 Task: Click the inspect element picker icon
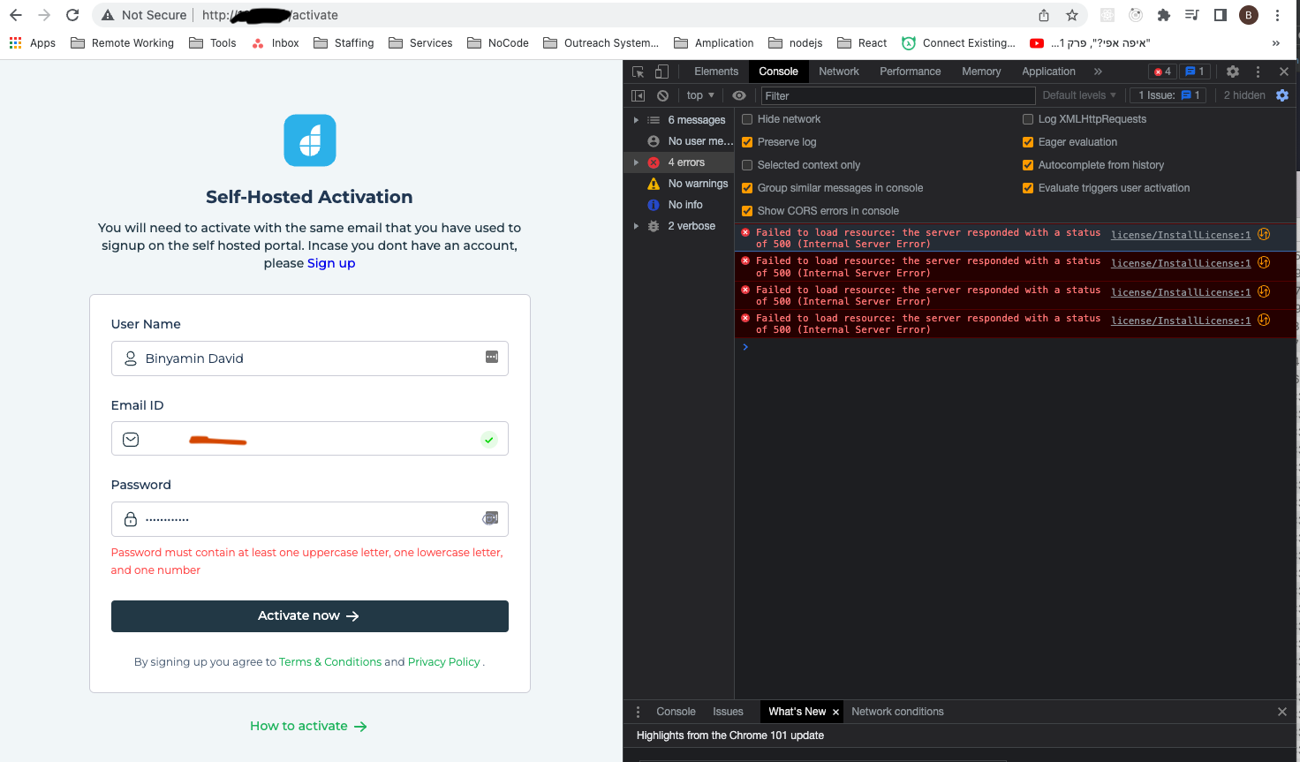pyautogui.click(x=638, y=72)
